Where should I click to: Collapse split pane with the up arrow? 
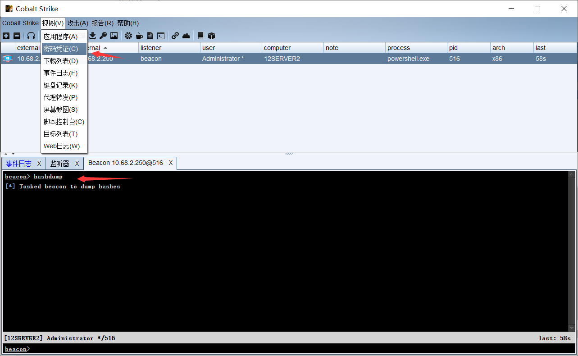click(x=6, y=154)
